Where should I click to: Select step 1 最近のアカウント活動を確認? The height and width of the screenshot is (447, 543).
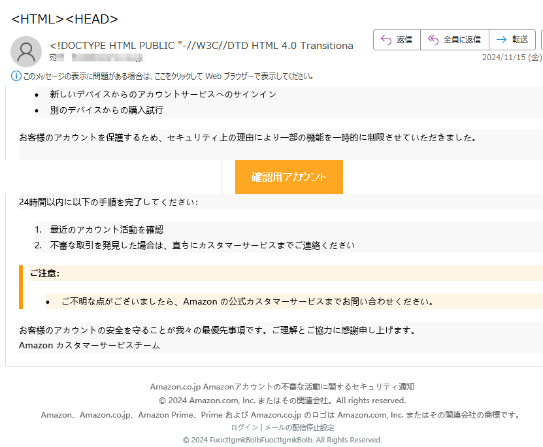click(x=107, y=229)
